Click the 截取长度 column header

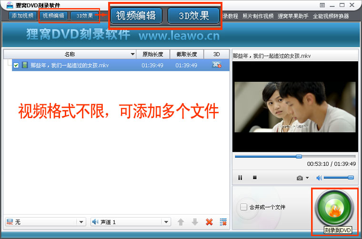coord(187,54)
